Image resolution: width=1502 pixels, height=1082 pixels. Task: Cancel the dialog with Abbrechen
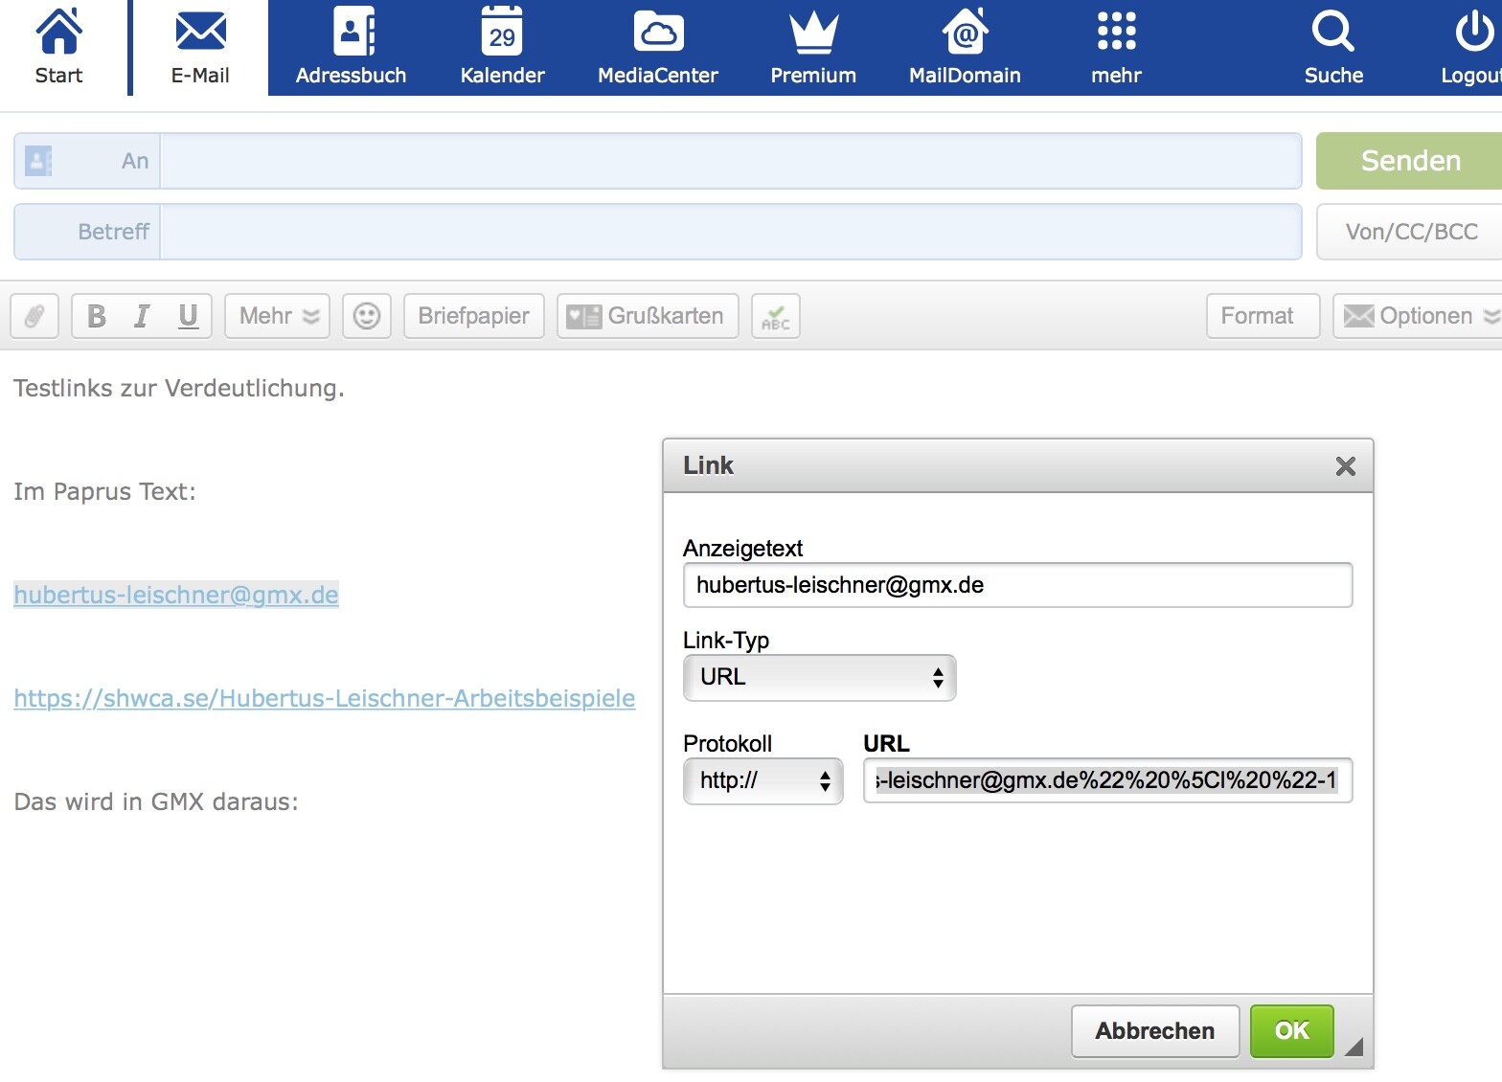1155,1031
